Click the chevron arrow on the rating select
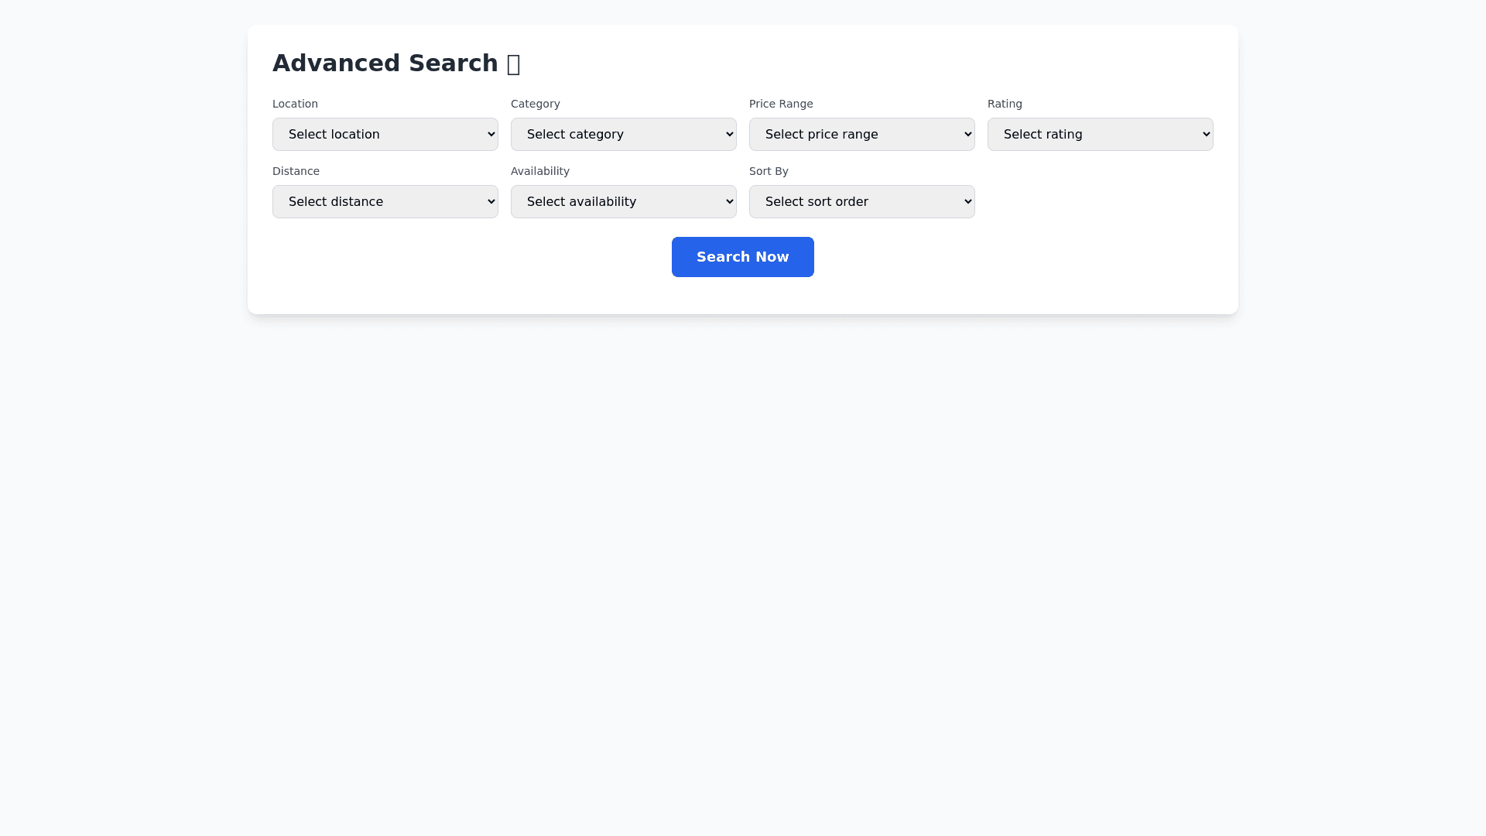Viewport: 1486px width, 836px height. [x=1206, y=134]
